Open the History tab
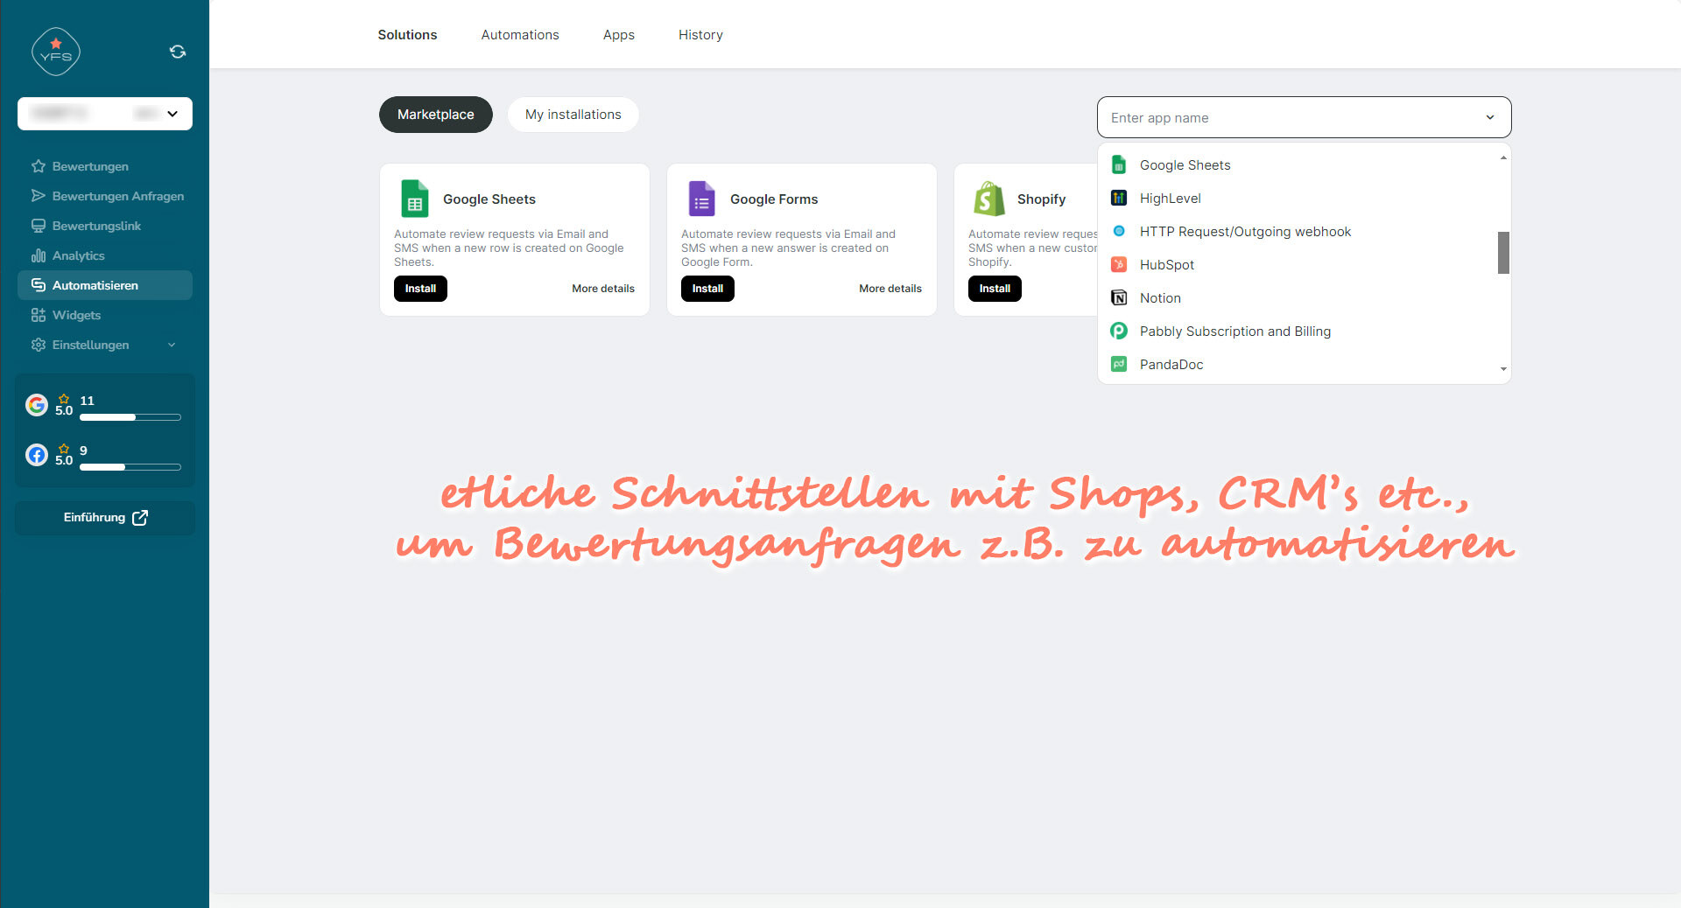The image size is (1681, 908). (700, 35)
